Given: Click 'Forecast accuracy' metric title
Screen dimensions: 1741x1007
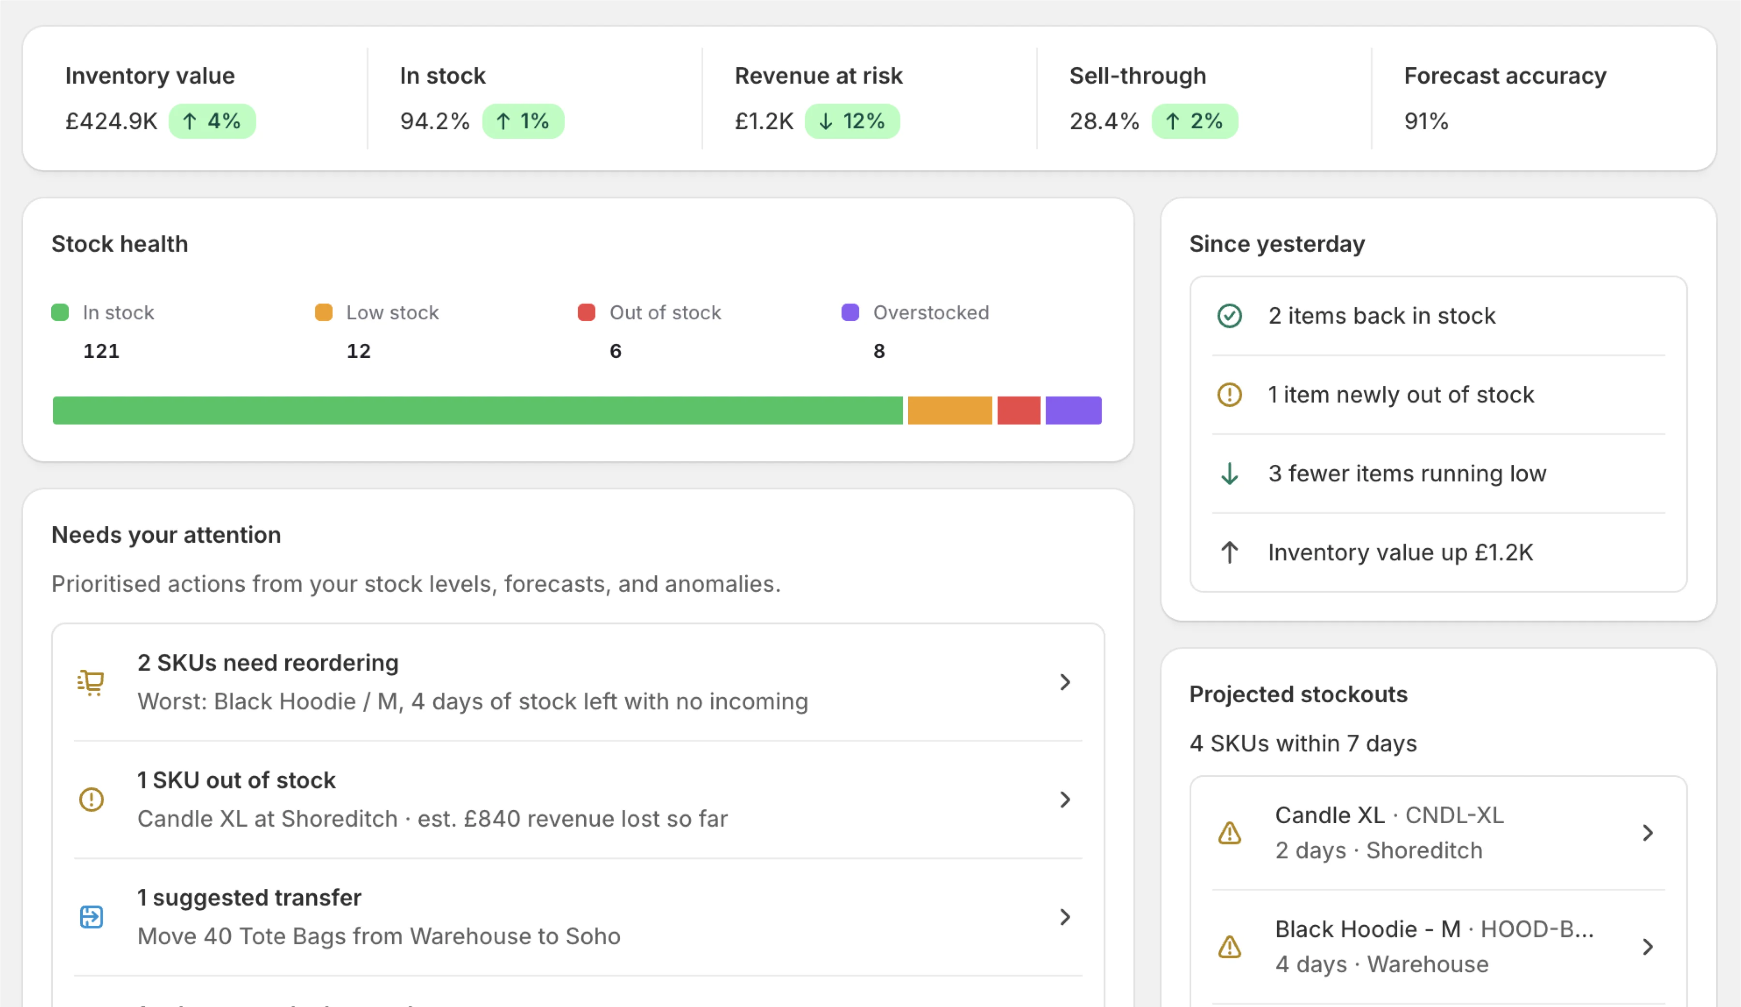Looking at the screenshot, I should pos(1505,75).
